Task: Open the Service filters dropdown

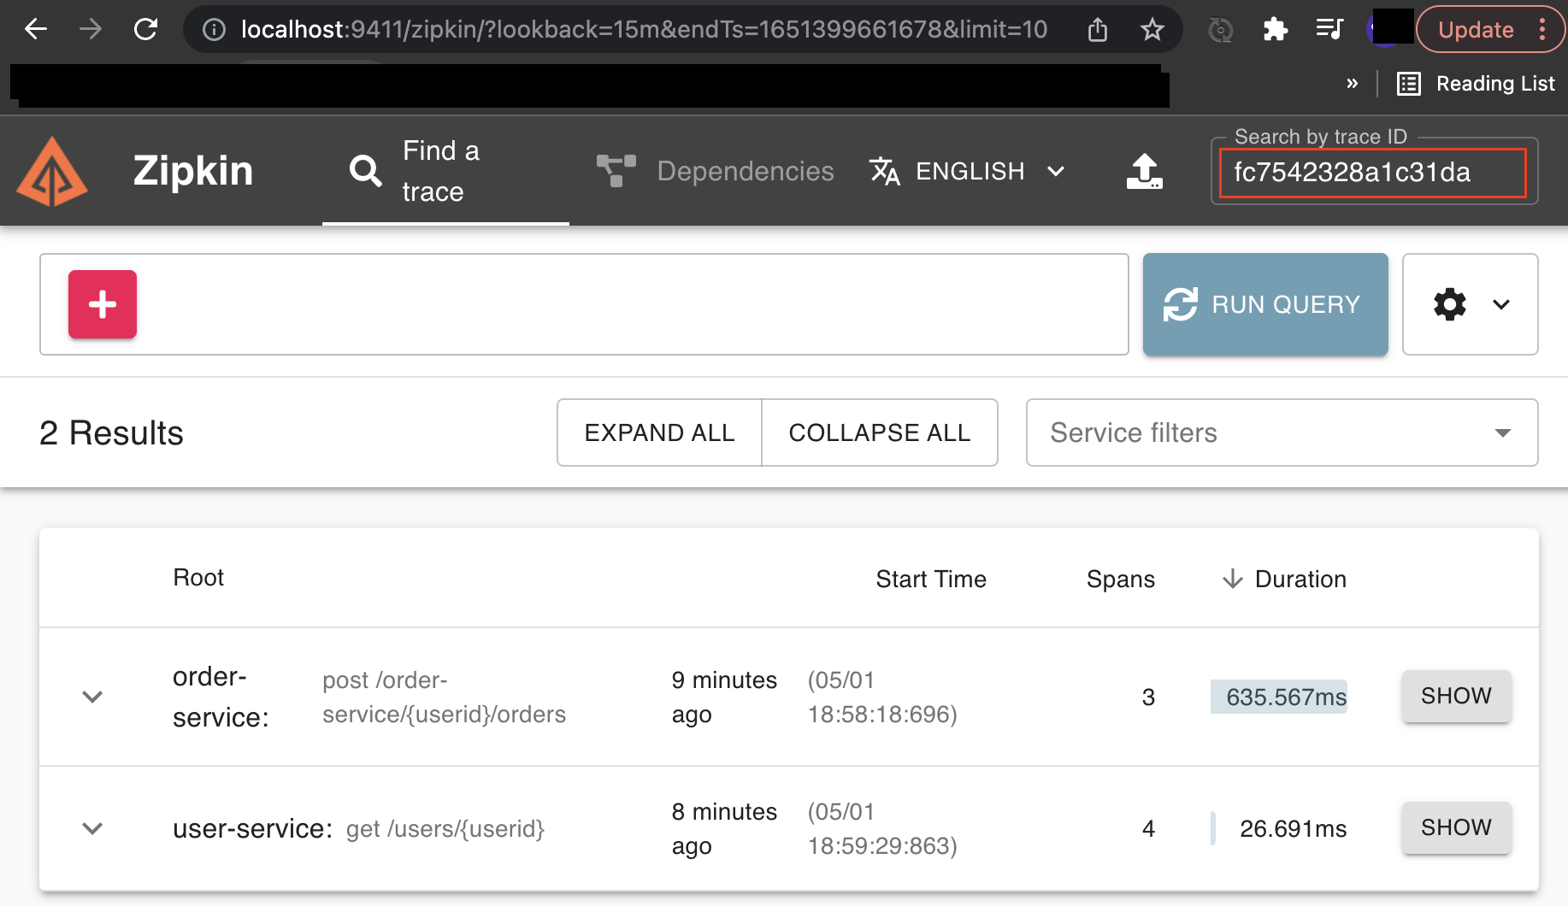Action: [1282, 432]
